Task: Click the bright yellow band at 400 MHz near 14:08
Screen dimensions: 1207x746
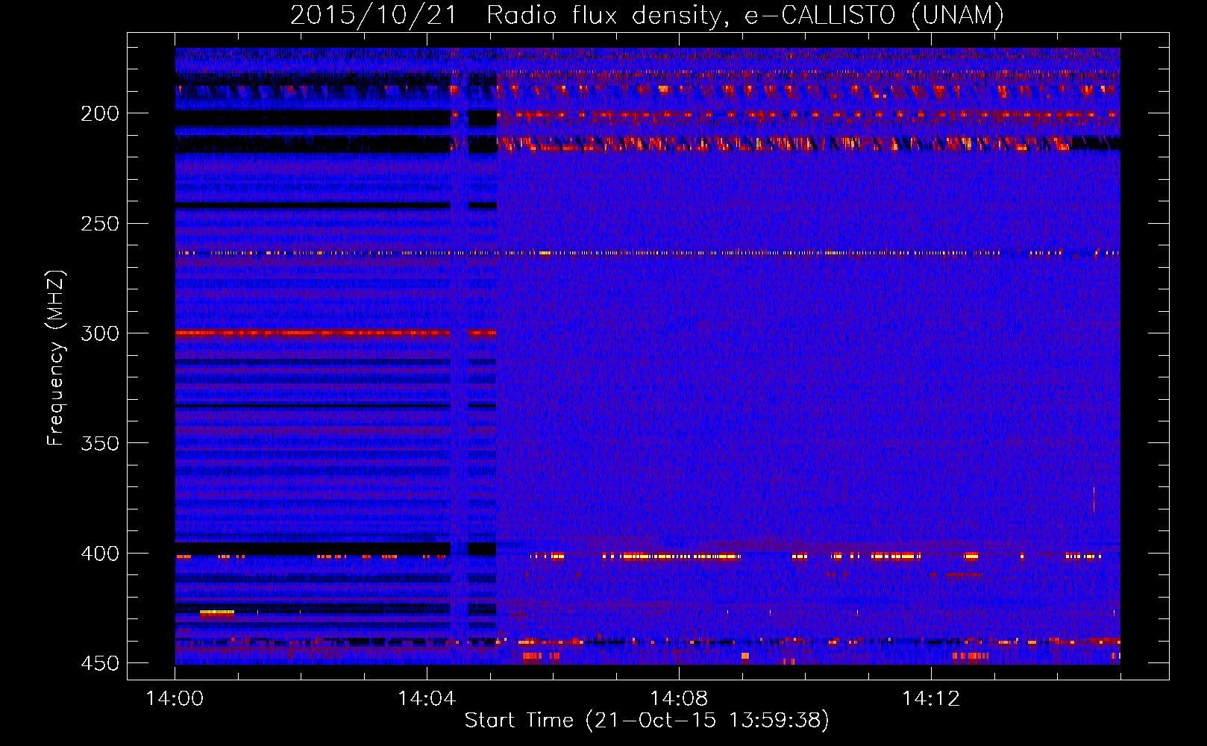Action: point(680,556)
